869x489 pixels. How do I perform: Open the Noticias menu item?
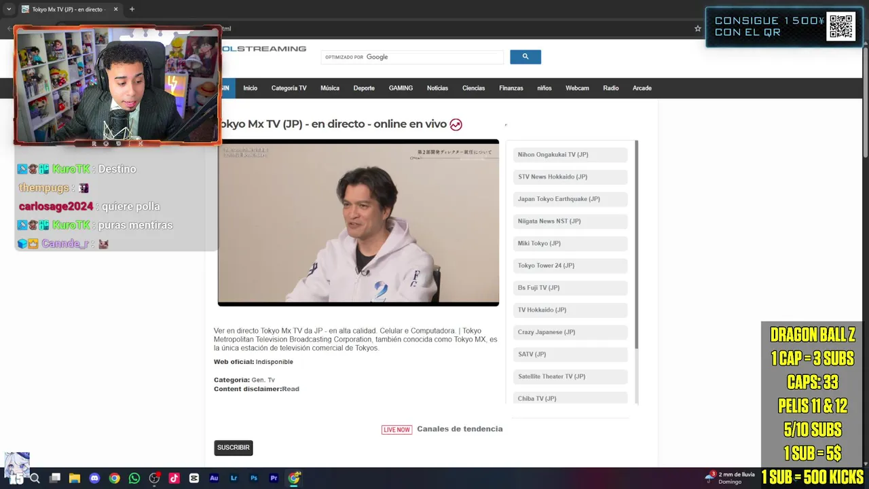(x=437, y=88)
